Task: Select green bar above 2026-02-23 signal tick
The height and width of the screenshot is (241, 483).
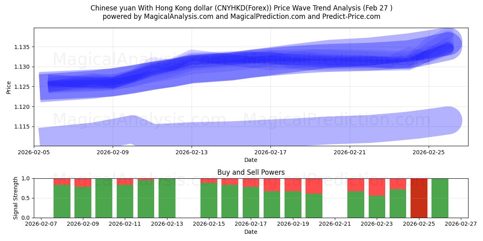Action: pyautogui.click(x=377, y=207)
